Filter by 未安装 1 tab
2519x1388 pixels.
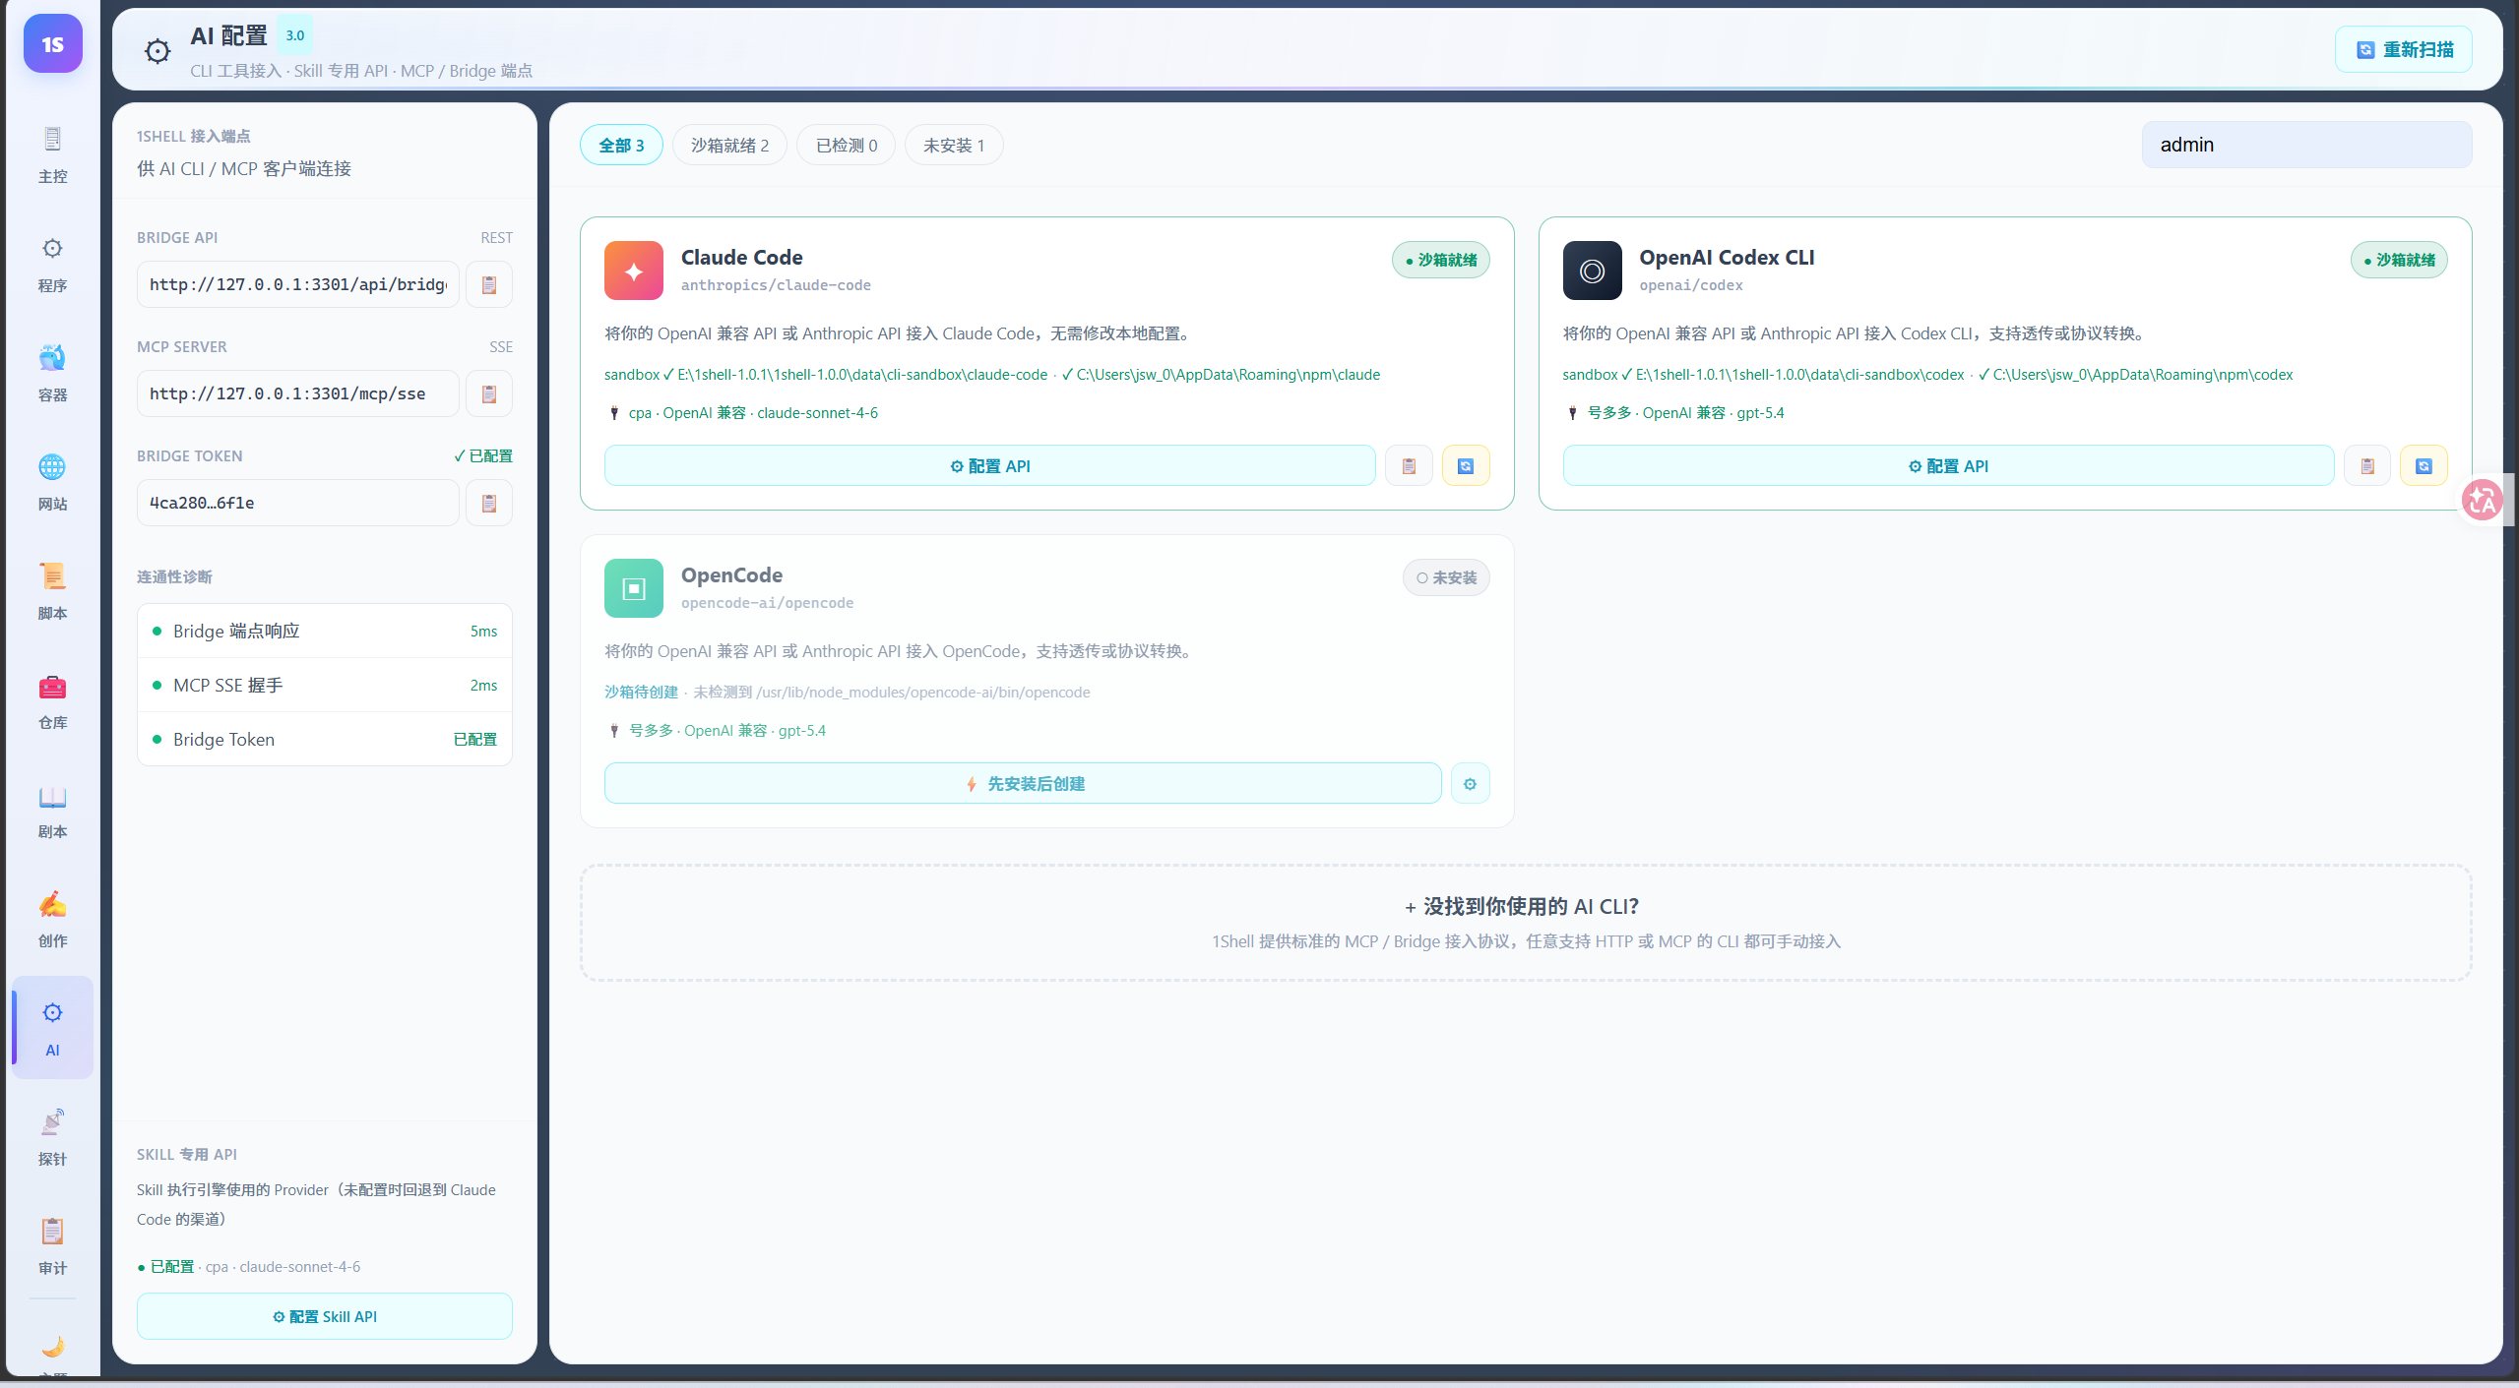click(953, 146)
